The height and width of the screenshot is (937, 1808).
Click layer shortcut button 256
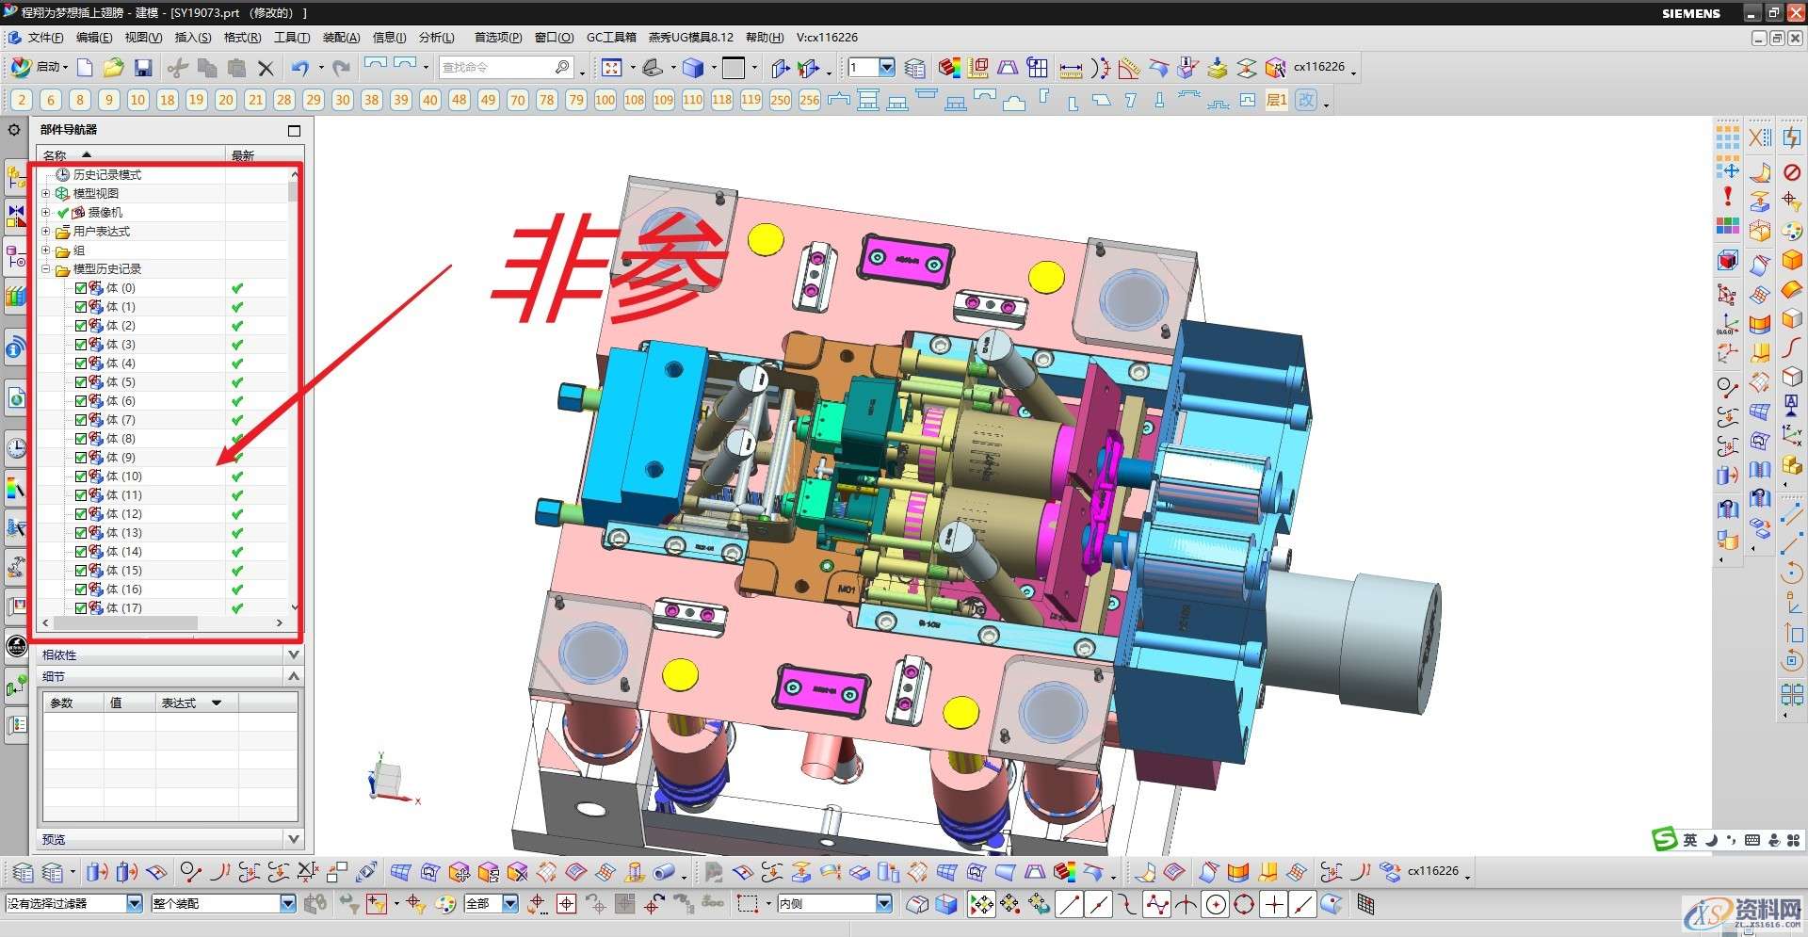[809, 100]
